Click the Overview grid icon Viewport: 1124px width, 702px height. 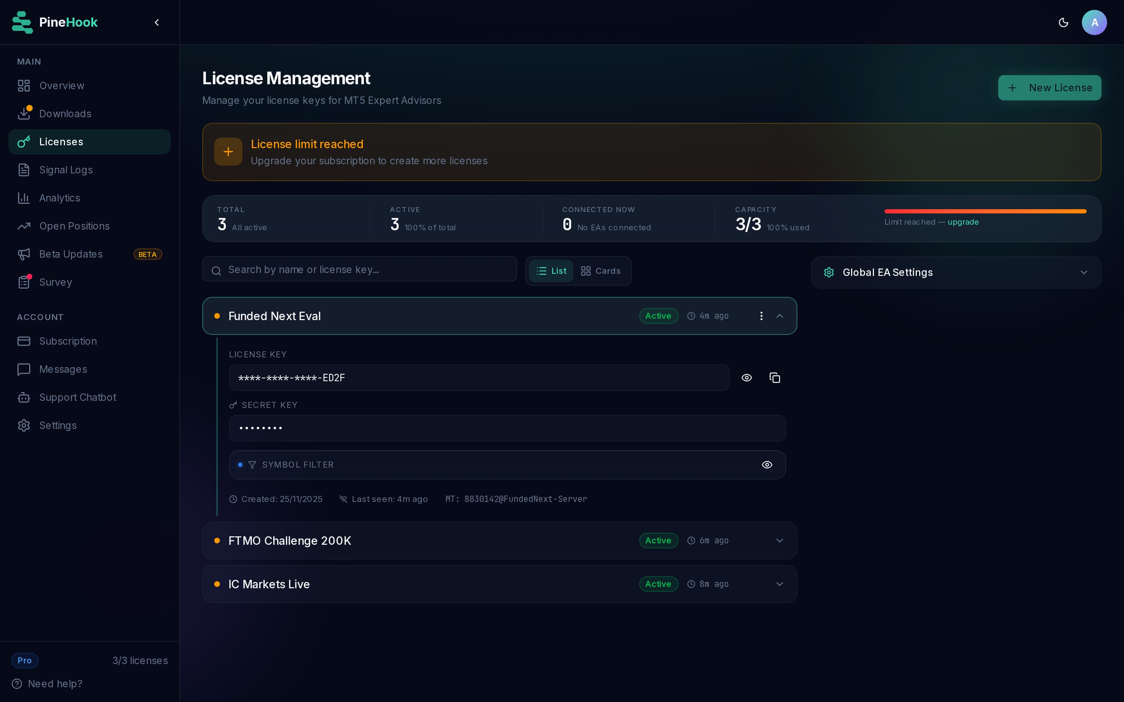point(24,86)
